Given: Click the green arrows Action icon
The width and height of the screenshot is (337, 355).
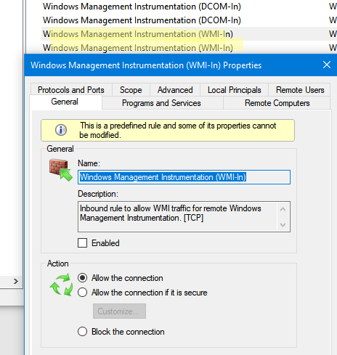Looking at the screenshot, I should click(x=61, y=285).
